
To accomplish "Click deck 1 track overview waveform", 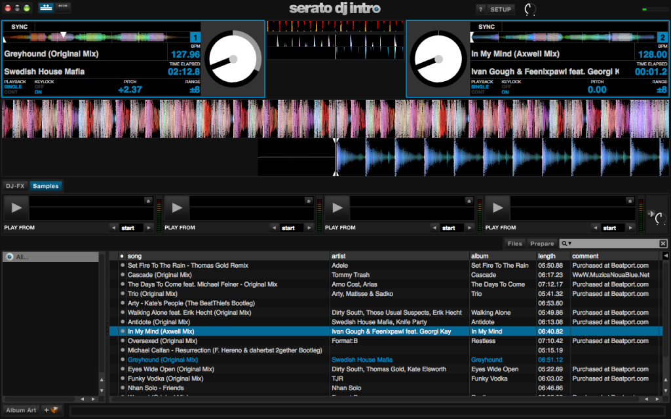I will pyautogui.click(x=96, y=37).
